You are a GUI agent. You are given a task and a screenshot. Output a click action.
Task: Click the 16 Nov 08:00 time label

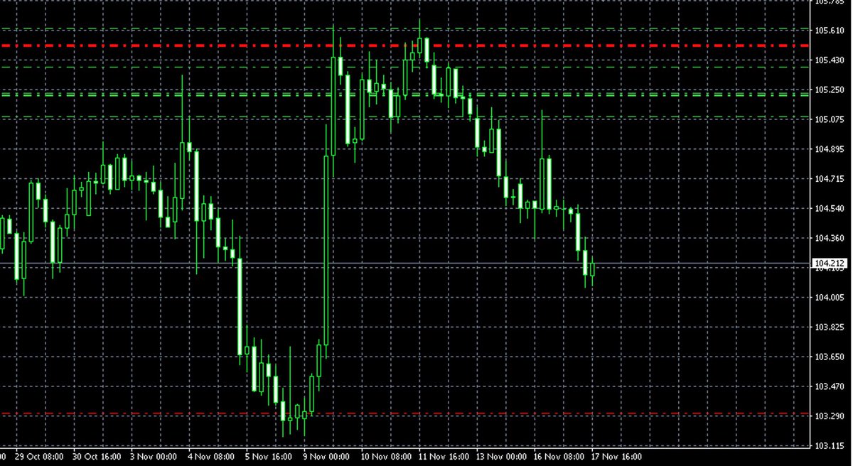(558, 456)
